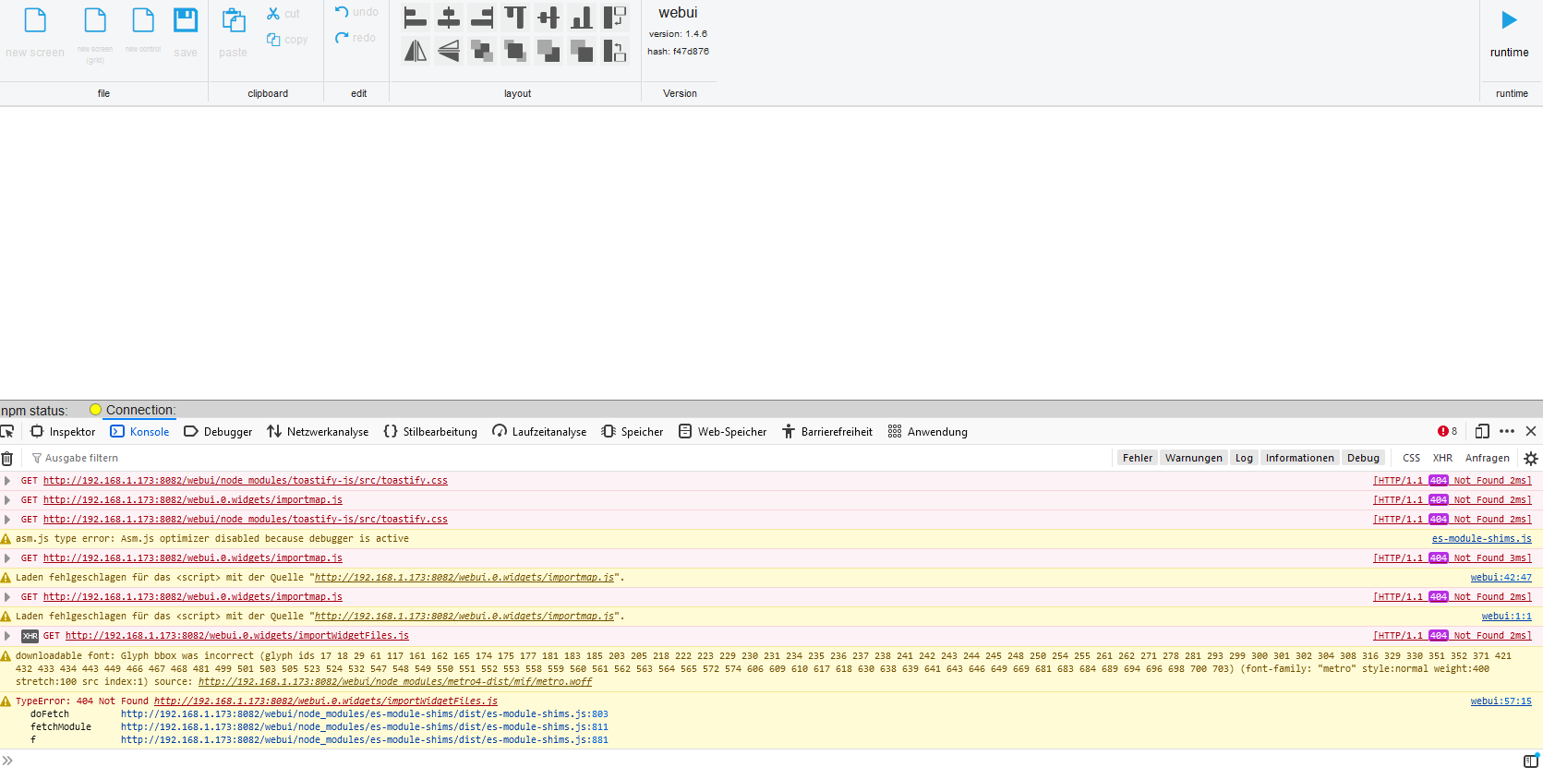Viewport: 1543px width, 779px height.
Task: Toggle the CSS filter
Action: coord(1411,458)
